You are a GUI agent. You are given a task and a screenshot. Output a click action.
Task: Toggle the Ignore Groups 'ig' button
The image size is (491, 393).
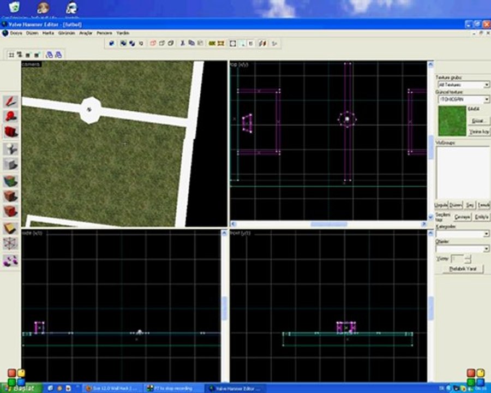[x=141, y=44]
